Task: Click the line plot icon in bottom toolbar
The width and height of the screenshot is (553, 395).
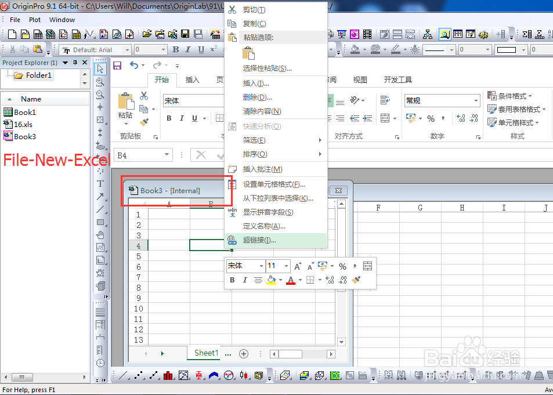Action: pyautogui.click(x=123, y=375)
